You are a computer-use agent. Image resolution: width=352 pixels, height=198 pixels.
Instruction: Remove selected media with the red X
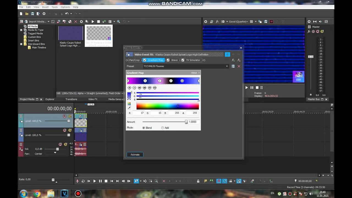click(76, 21)
